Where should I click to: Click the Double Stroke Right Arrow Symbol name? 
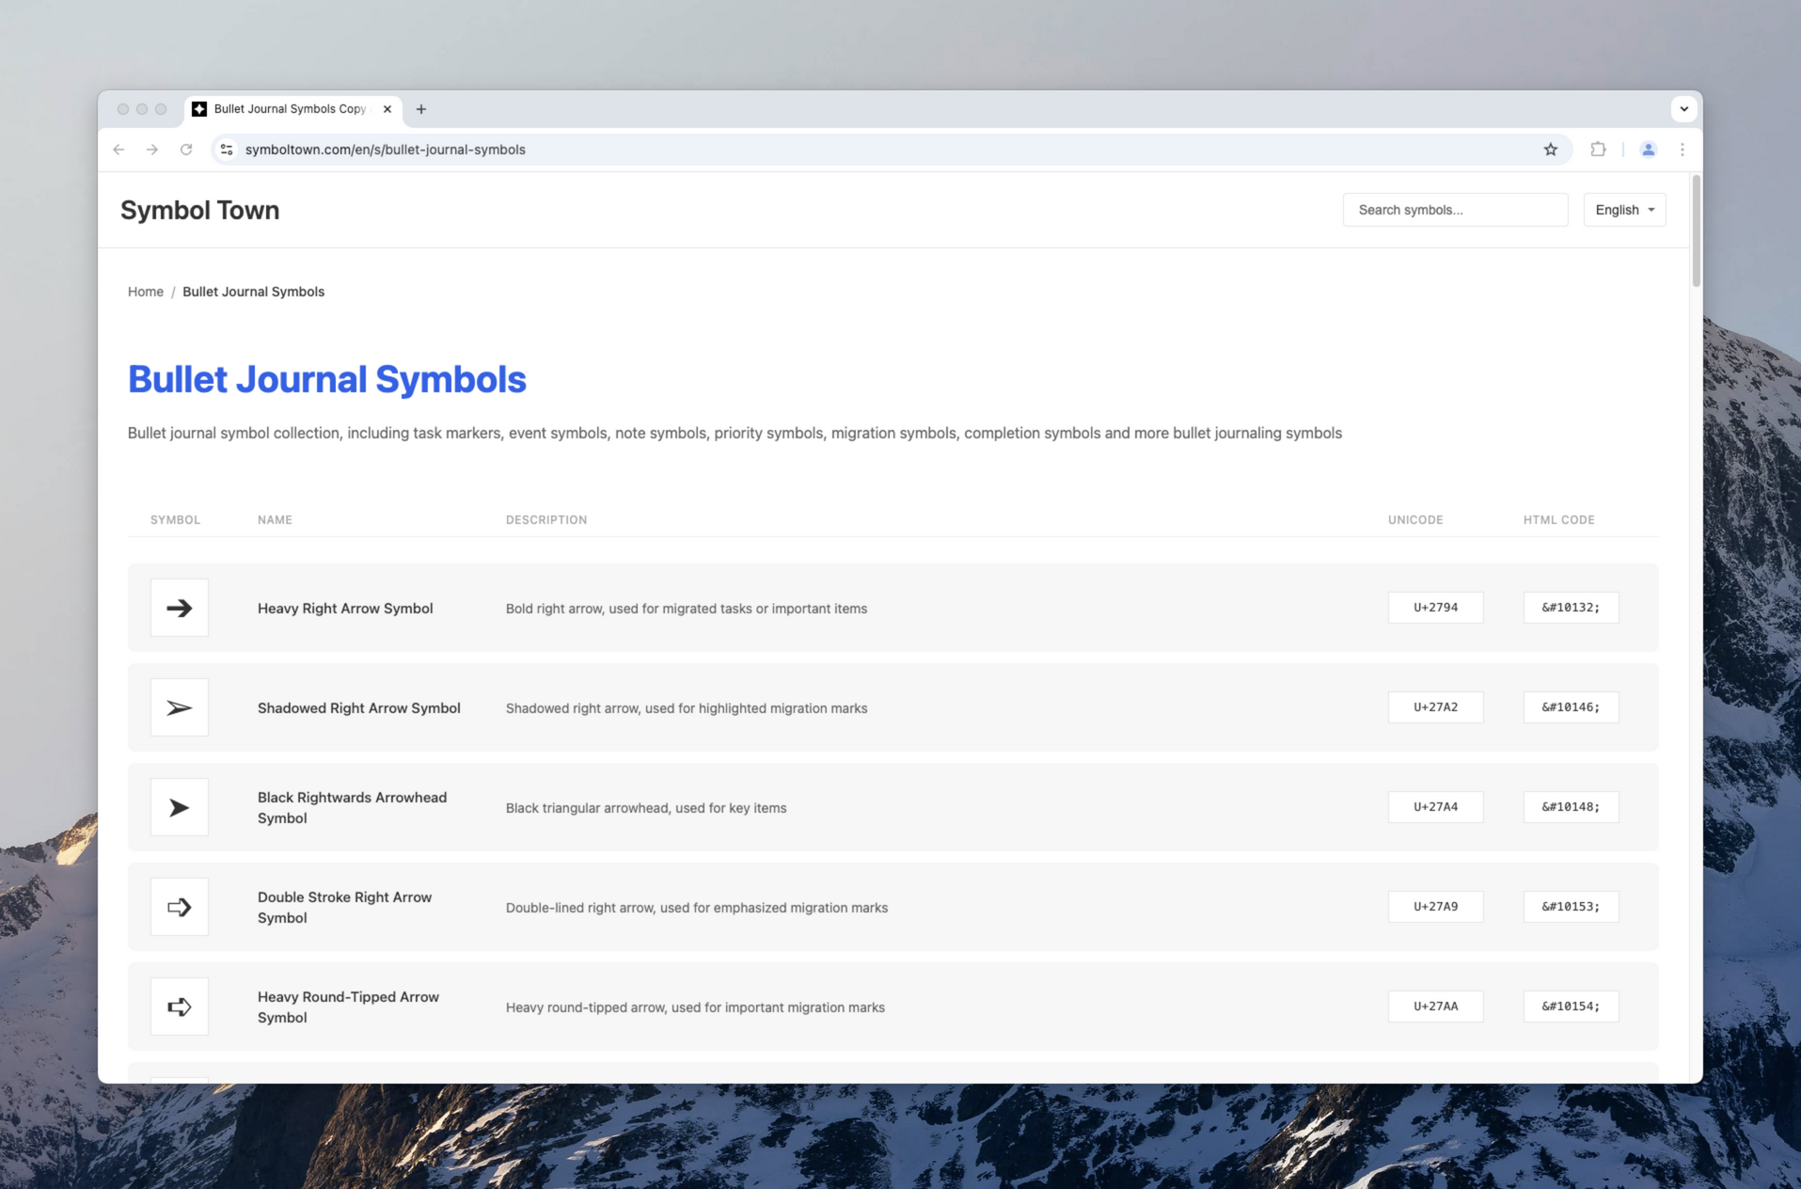coord(344,908)
